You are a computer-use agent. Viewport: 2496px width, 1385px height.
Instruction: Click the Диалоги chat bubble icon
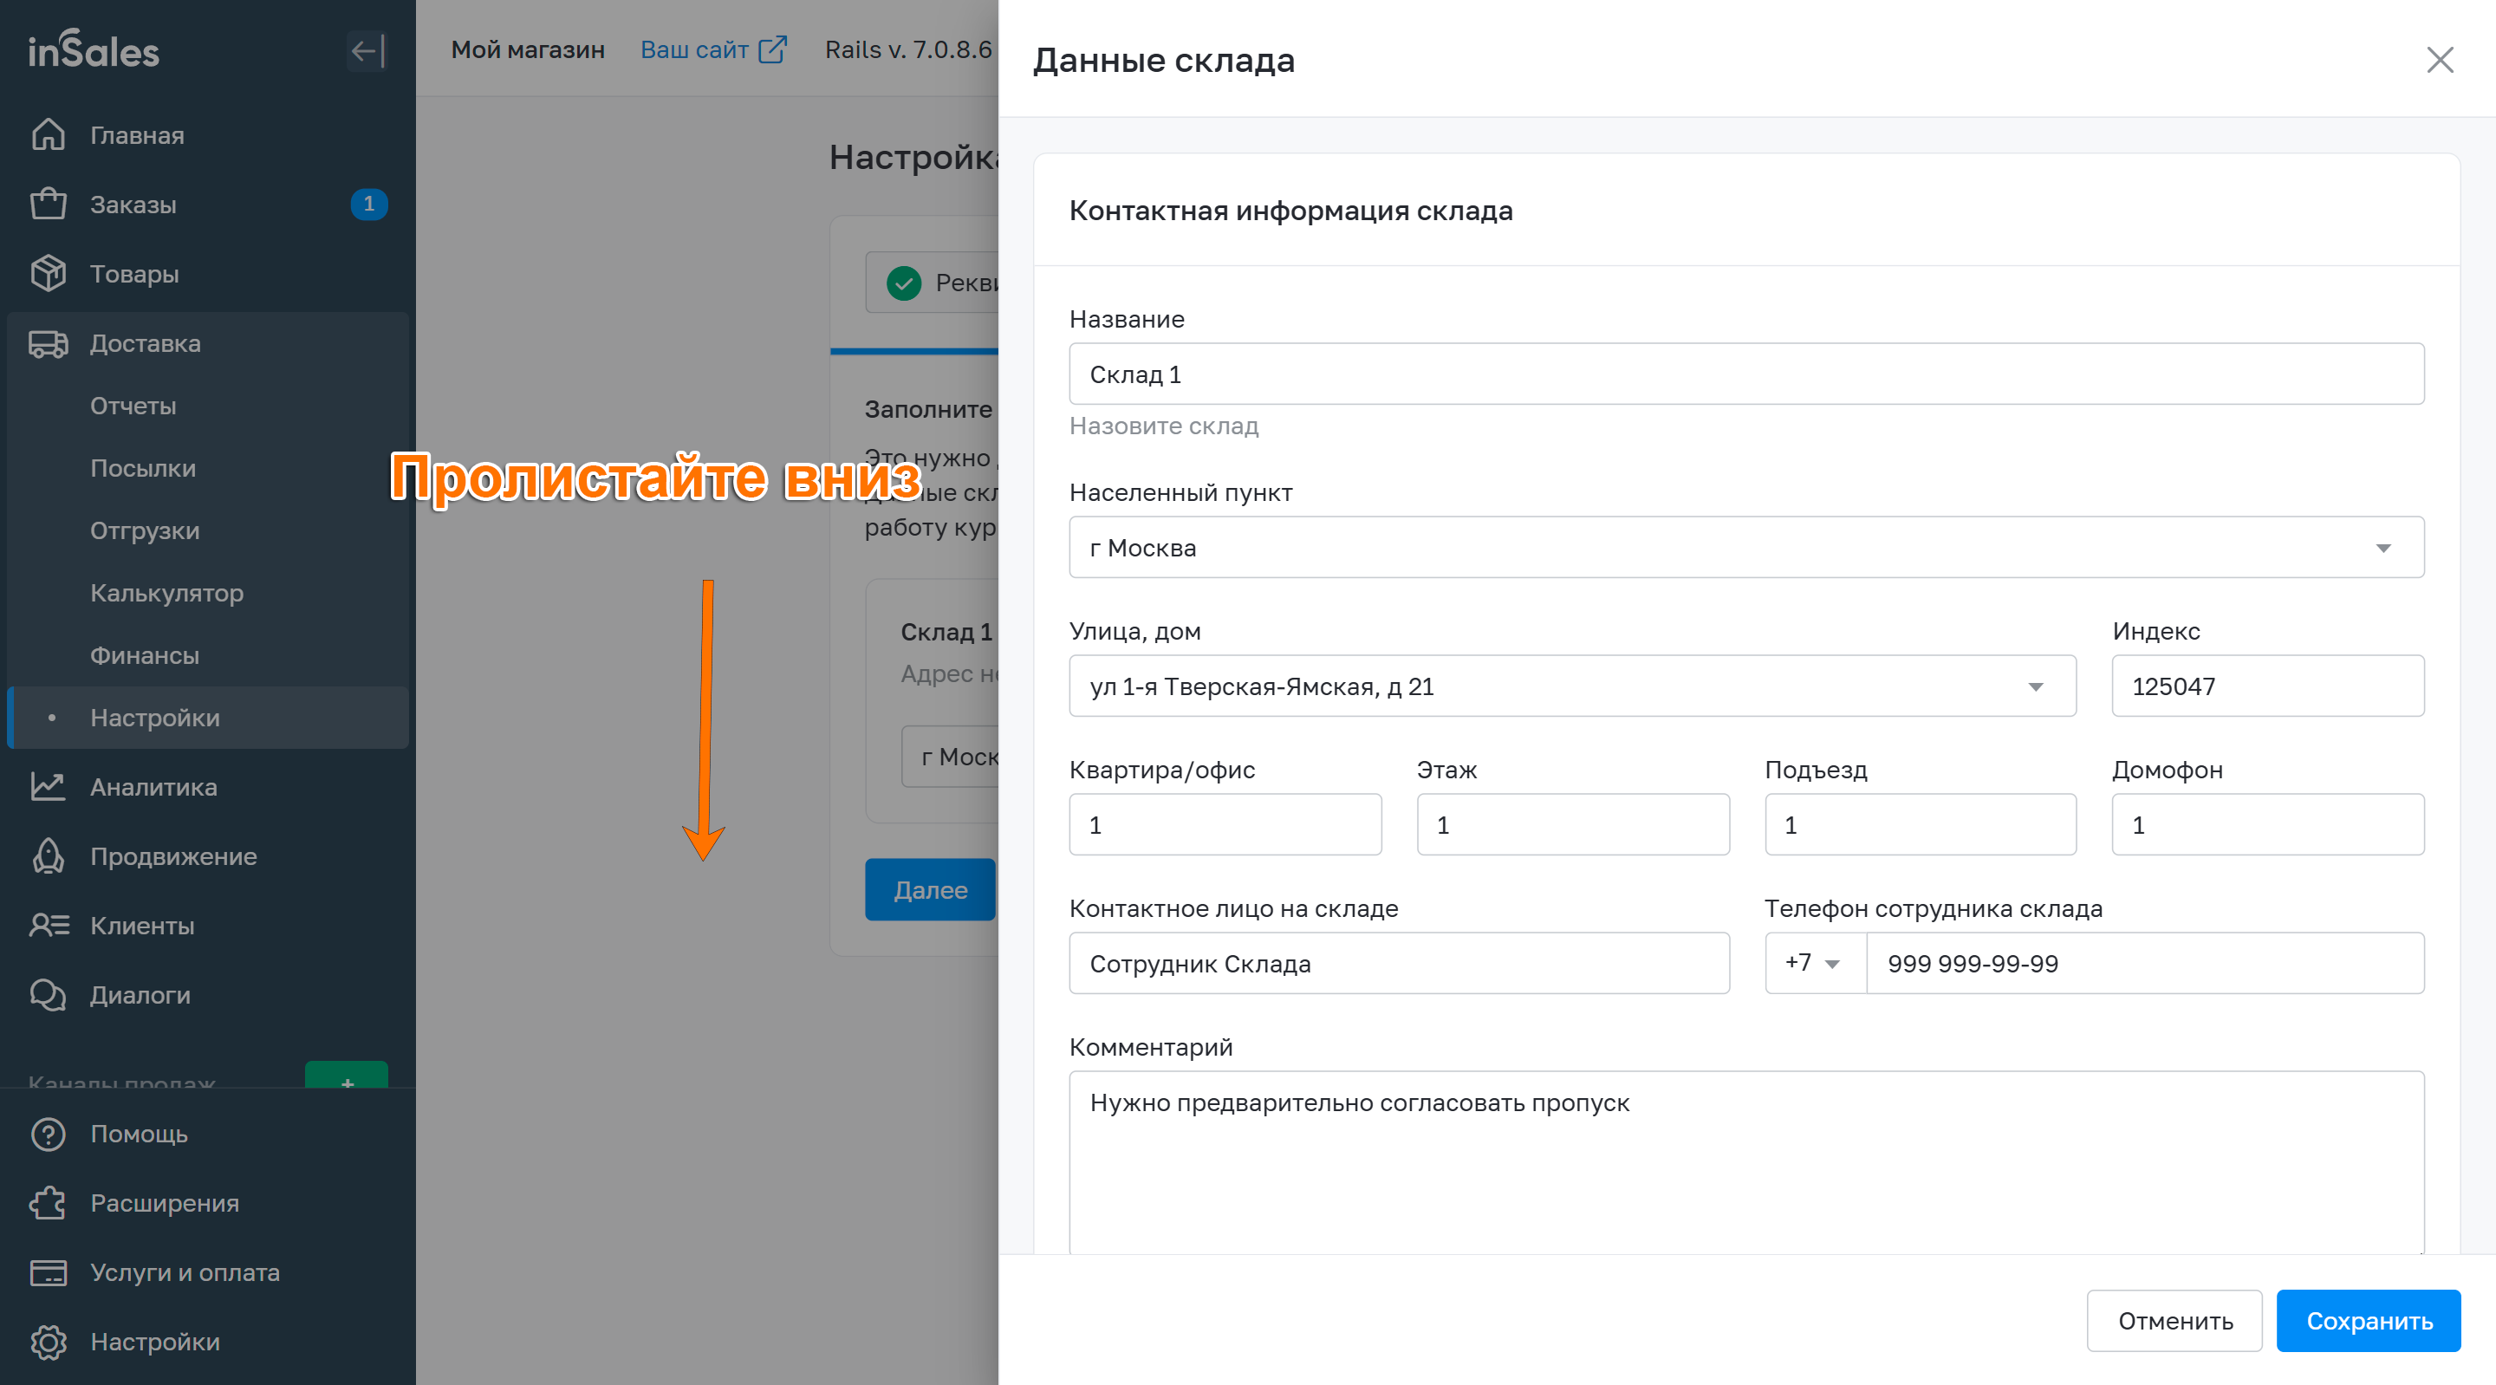(48, 994)
